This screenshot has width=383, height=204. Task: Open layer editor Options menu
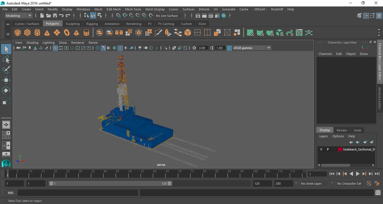pyautogui.click(x=338, y=136)
